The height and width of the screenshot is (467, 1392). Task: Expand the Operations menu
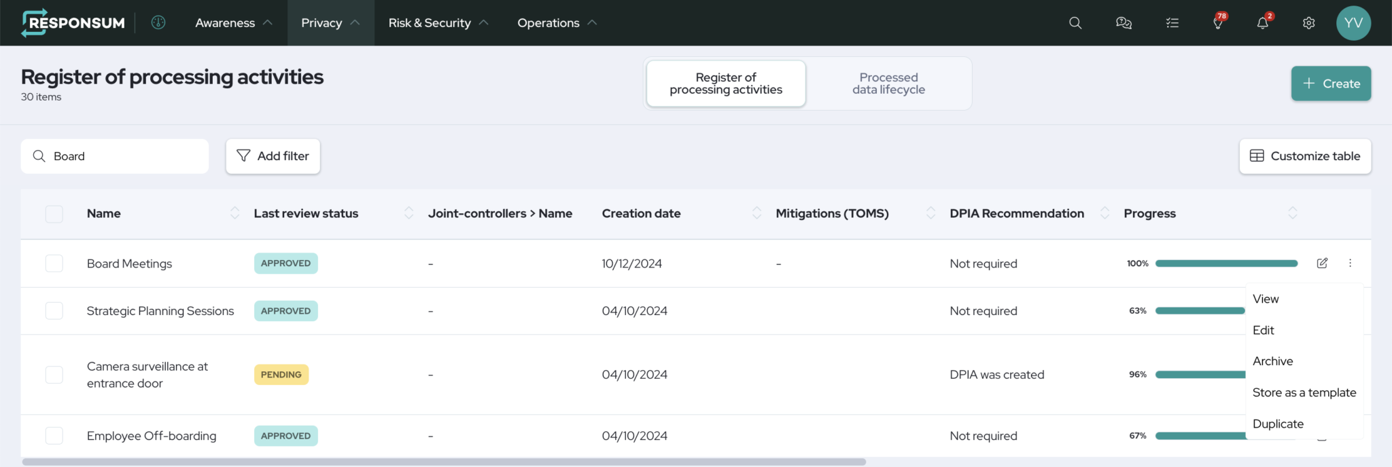point(557,23)
